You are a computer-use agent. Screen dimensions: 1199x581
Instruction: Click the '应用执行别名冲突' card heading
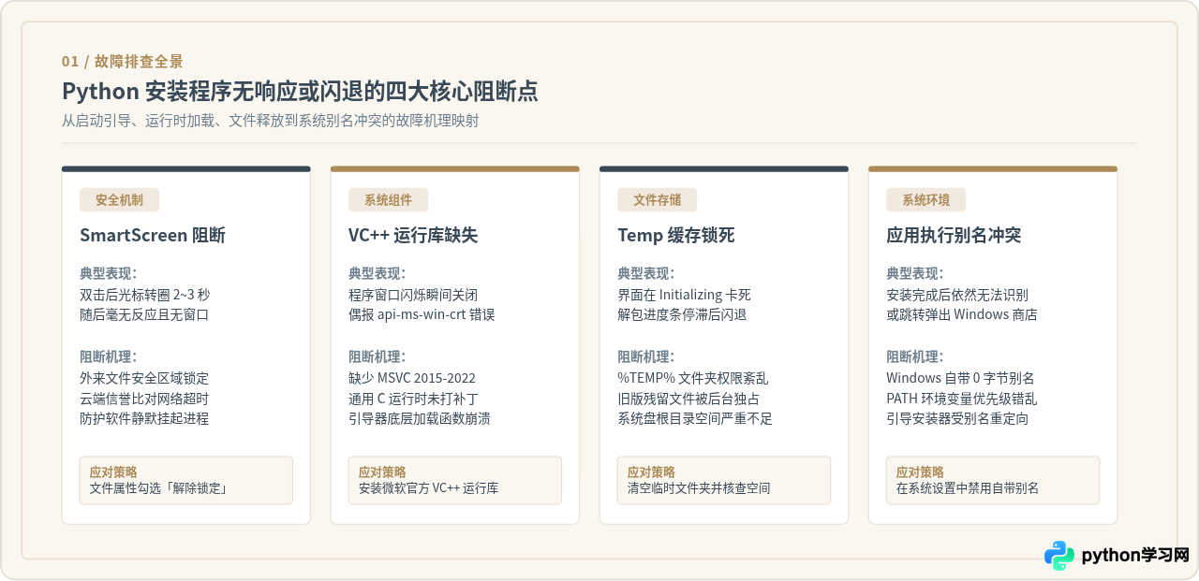[954, 235]
